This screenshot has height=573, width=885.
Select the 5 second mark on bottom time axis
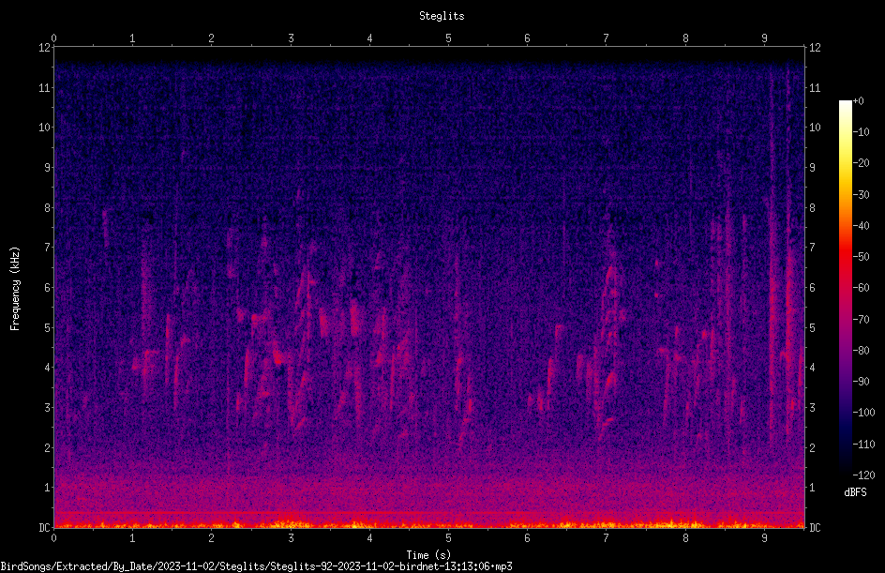[449, 538]
